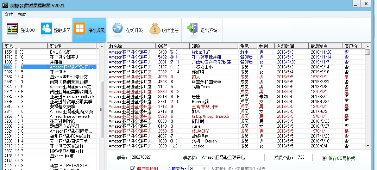This screenshot has height=170, width=377.
Task: Click the app icon in the title bar
Action: [x=5, y=5]
